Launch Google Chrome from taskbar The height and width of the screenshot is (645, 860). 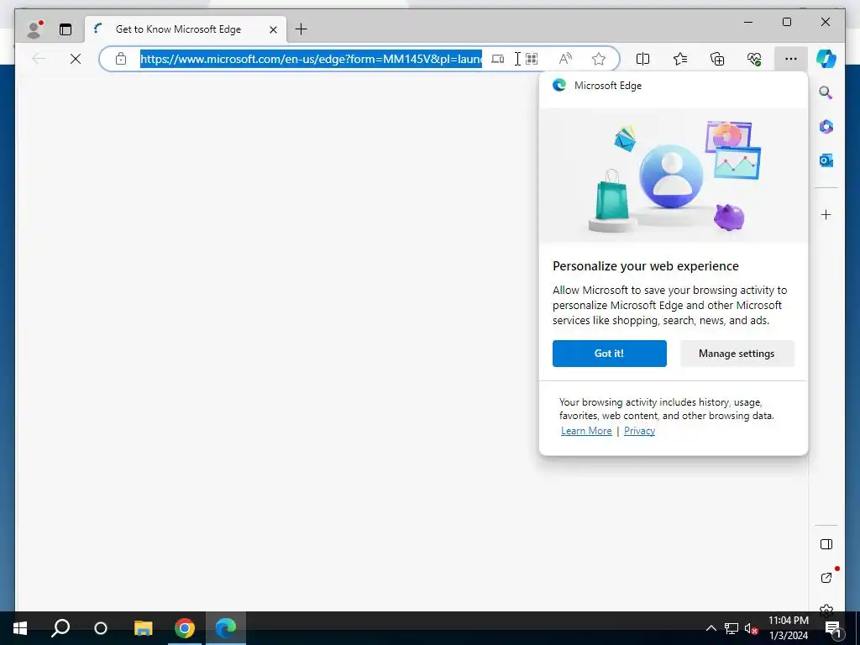185,628
